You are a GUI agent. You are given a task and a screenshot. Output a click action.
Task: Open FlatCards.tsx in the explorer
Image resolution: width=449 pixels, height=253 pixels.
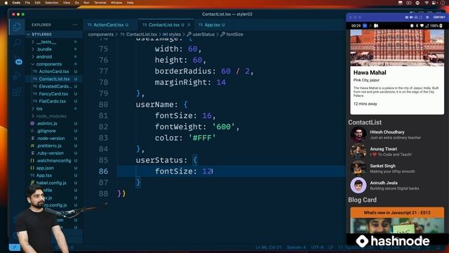[x=52, y=101]
